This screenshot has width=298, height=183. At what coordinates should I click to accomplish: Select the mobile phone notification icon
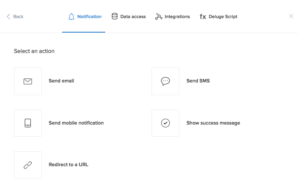[28, 123]
